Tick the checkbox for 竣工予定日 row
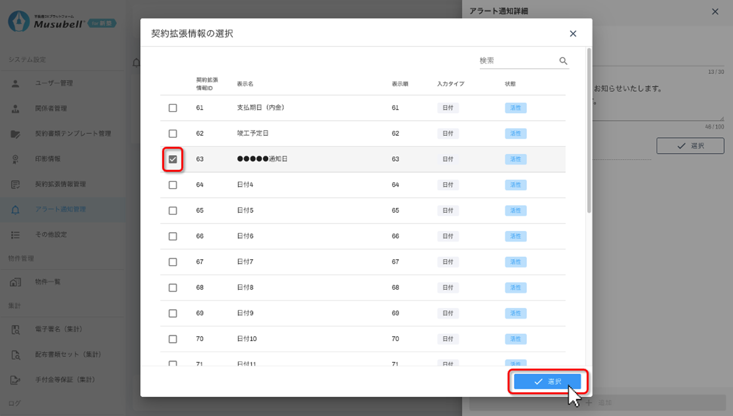The image size is (733, 416). pos(172,134)
